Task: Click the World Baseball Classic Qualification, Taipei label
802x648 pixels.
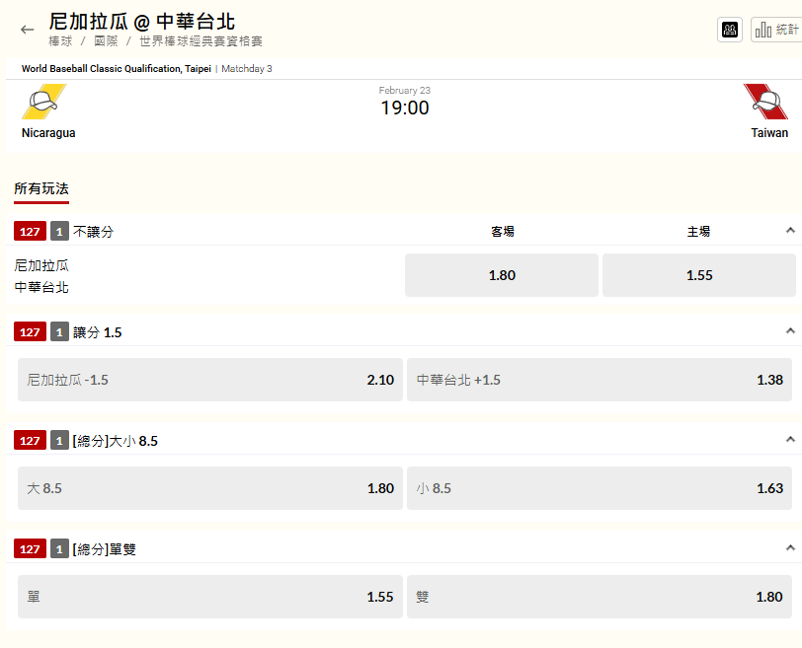Action: click(117, 68)
